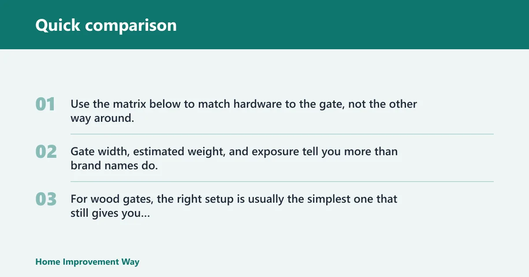Select the 01 number marker
Viewport: 529px width, 277px height.
(45, 104)
